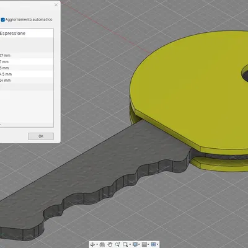Expand the Viewports dropdown arrow
Viewport: 248px width, 248px height.
tap(157, 244)
